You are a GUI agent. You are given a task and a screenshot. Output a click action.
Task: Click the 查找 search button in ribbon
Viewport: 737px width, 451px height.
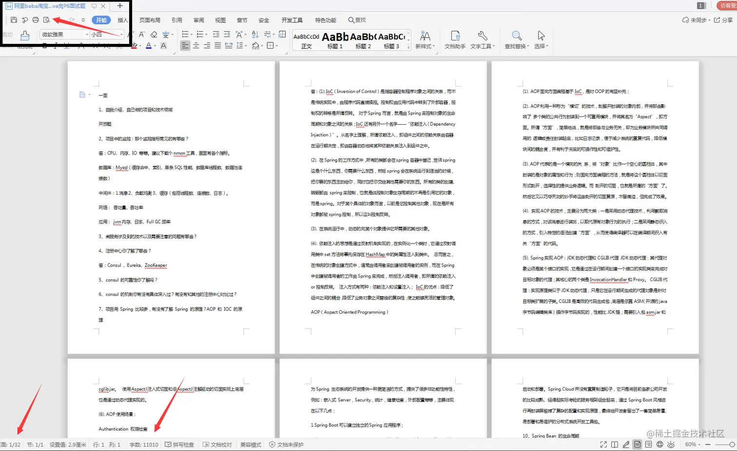click(x=357, y=20)
